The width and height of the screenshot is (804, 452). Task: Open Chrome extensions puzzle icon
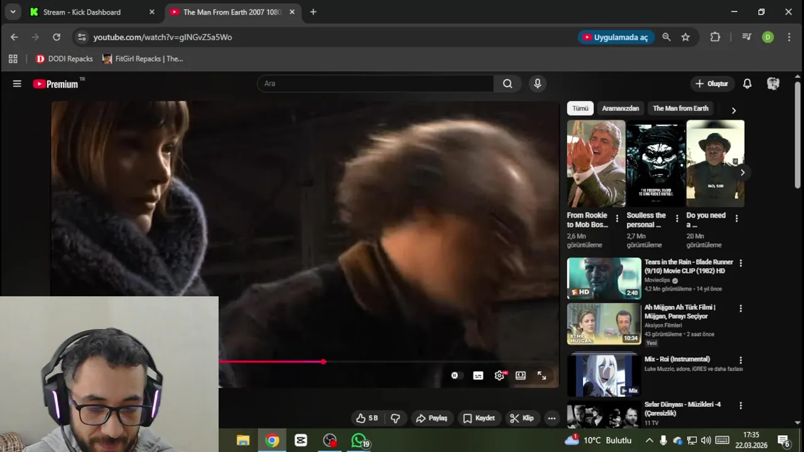(x=715, y=37)
